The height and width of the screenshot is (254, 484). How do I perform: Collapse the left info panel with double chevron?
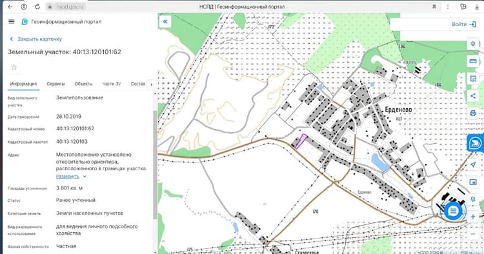coord(165,21)
